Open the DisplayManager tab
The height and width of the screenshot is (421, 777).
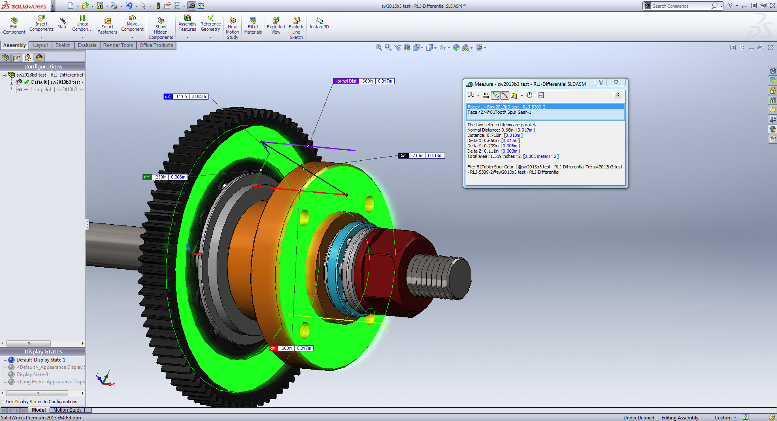coord(39,57)
